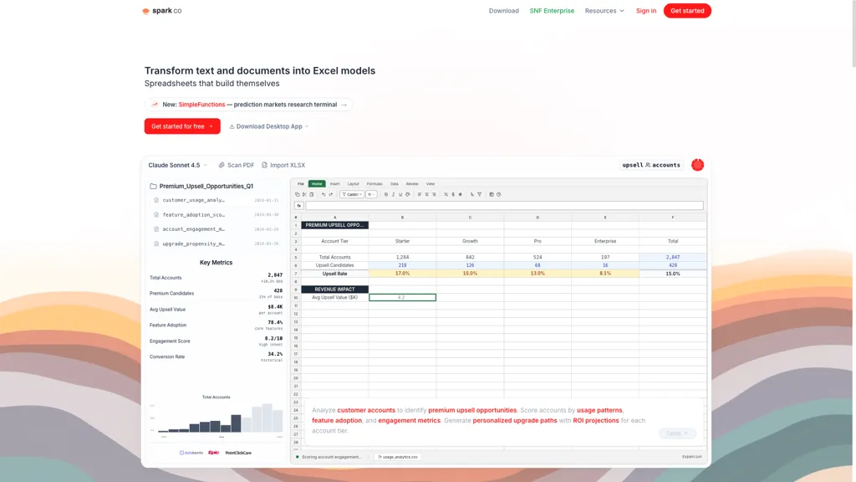Click the Premium_Upsell_Opportunities_Q1 folder icon
Viewport: 856px width, 482px height.
154,187
